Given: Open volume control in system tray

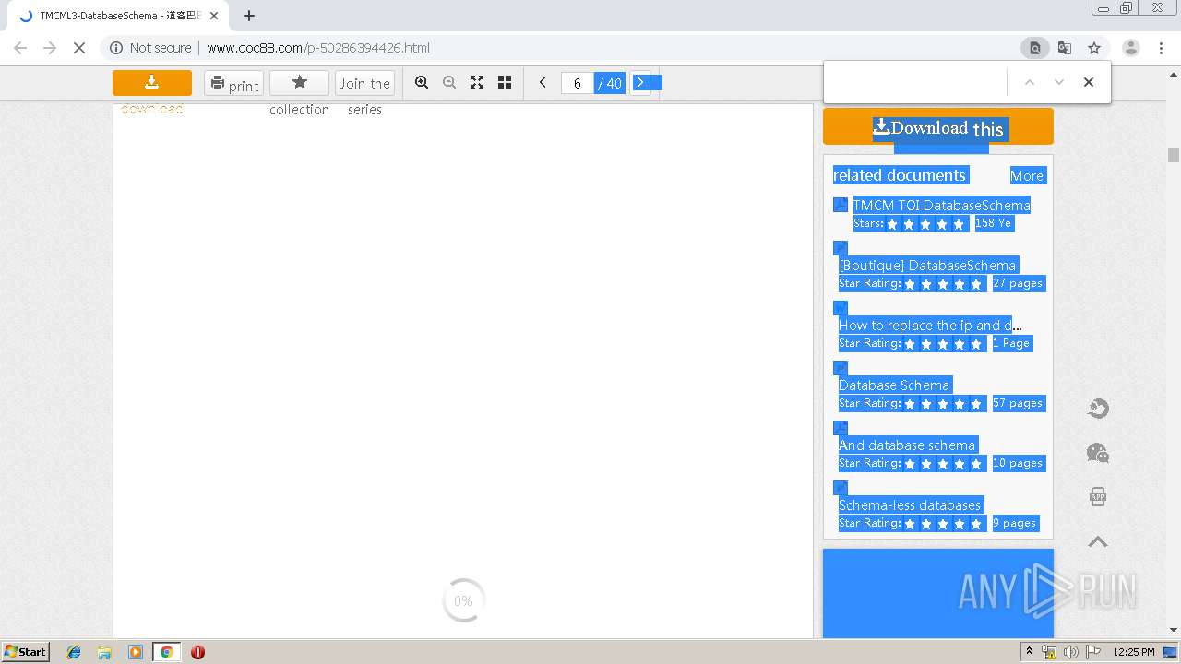Looking at the screenshot, I should (1070, 652).
